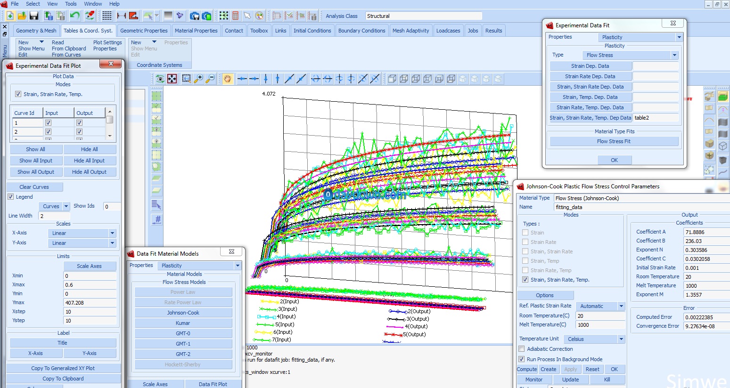The image size is (730, 388).
Task: Click the Clear Curves button
Action: [x=34, y=187]
